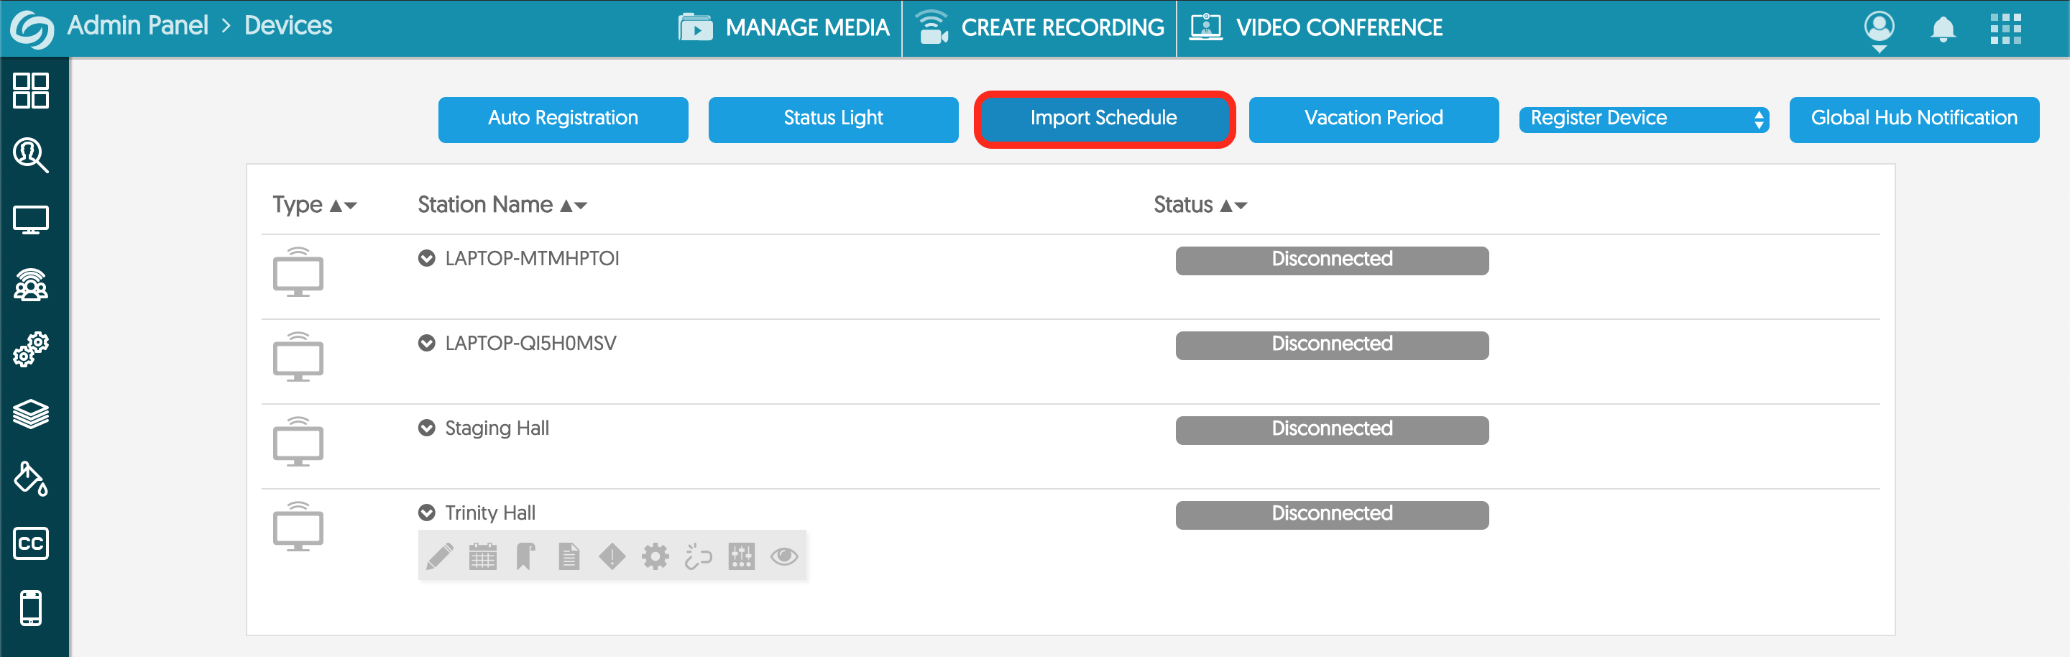
Task: Open the stacked layers icon in sidebar
Action: pos(30,413)
